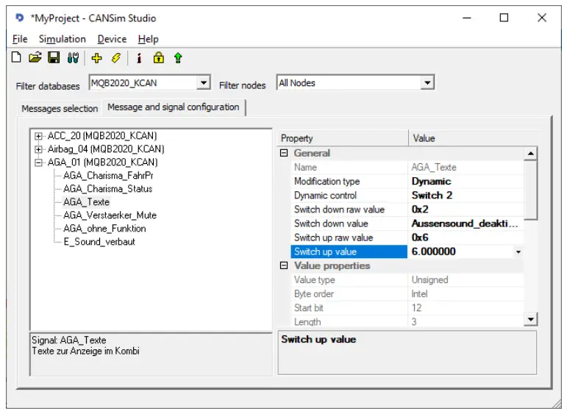Click the green up arrow icon
The height and width of the screenshot is (411, 567).
[x=178, y=58]
